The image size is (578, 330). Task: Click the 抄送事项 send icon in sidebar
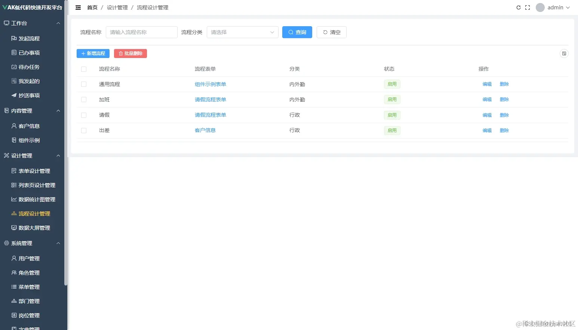(x=13, y=95)
